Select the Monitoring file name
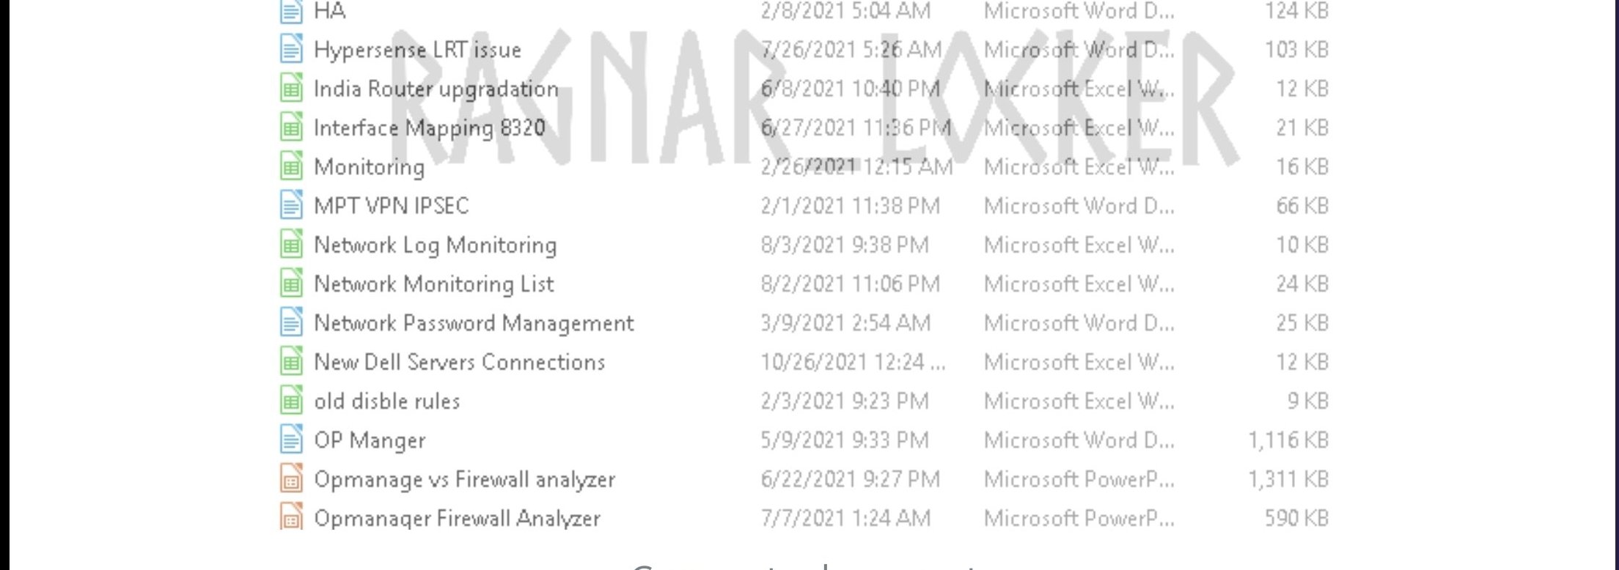1619x570 pixels. click(x=369, y=167)
